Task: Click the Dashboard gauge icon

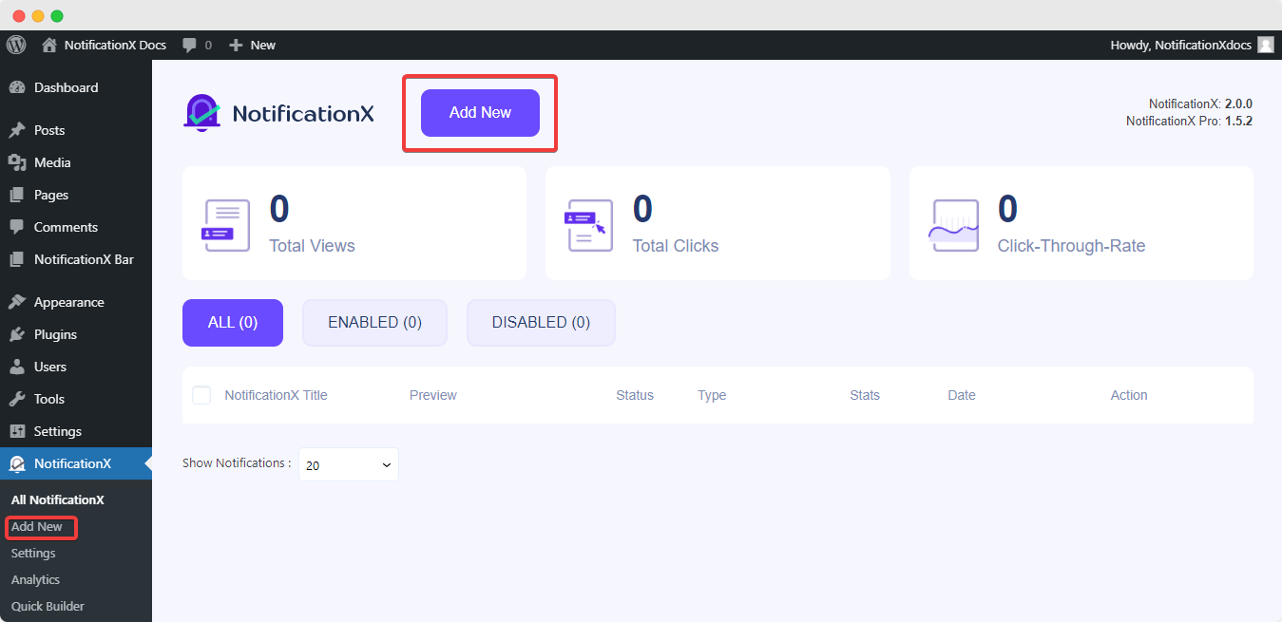Action: (17, 87)
